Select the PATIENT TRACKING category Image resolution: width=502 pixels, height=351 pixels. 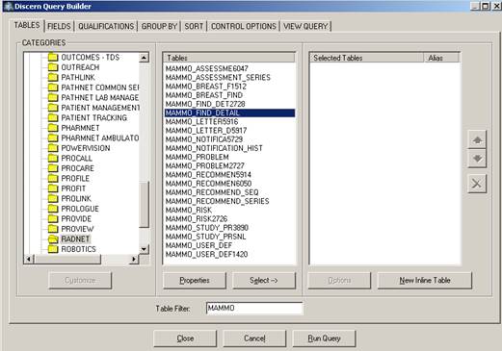[94, 117]
